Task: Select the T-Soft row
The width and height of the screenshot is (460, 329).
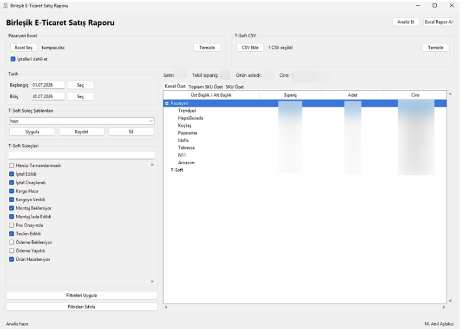Action: (x=305, y=170)
